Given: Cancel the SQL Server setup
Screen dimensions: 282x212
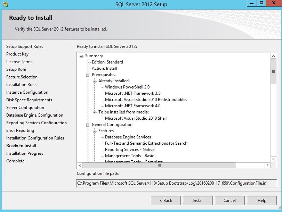Looking at the screenshot, I should (229, 200).
